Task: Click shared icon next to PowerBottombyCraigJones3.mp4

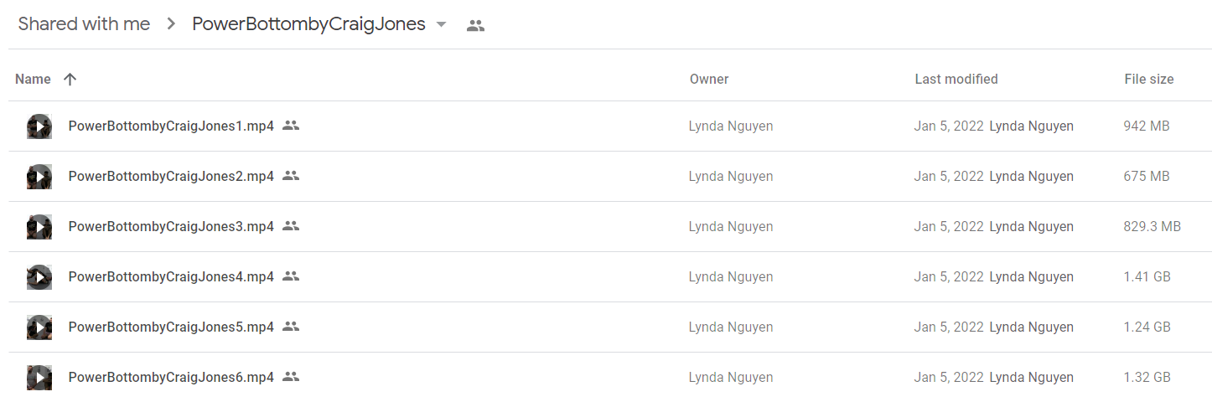Action: pyautogui.click(x=291, y=226)
